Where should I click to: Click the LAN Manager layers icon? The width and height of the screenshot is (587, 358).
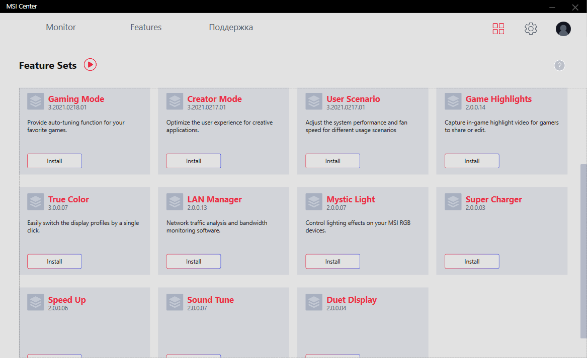[175, 202]
